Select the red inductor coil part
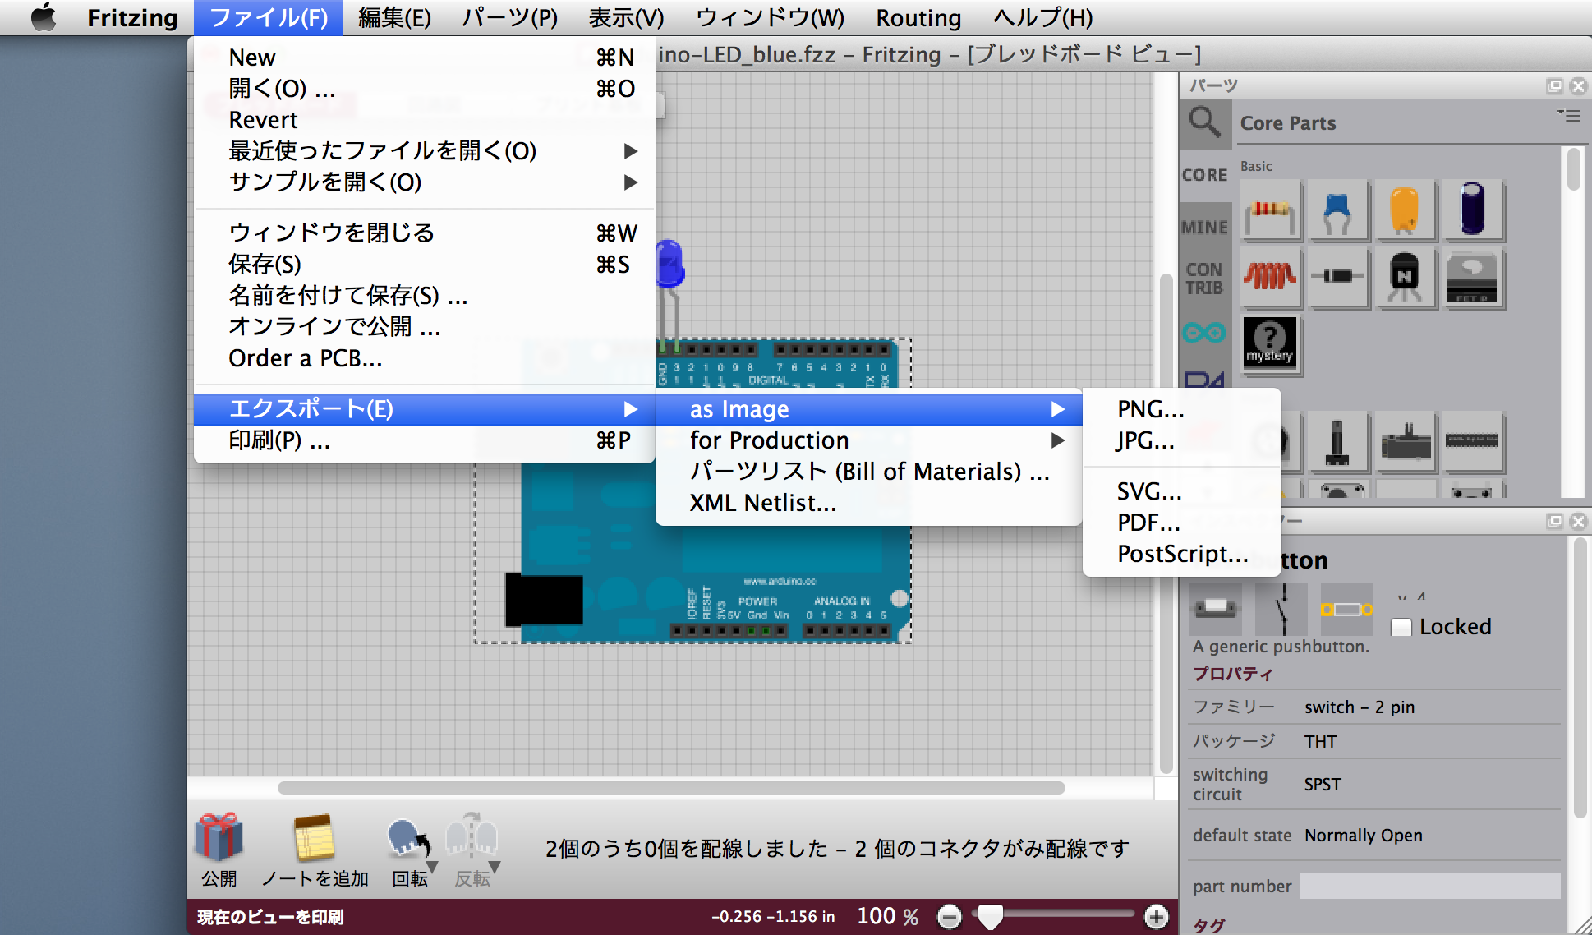 pyautogui.click(x=1271, y=279)
